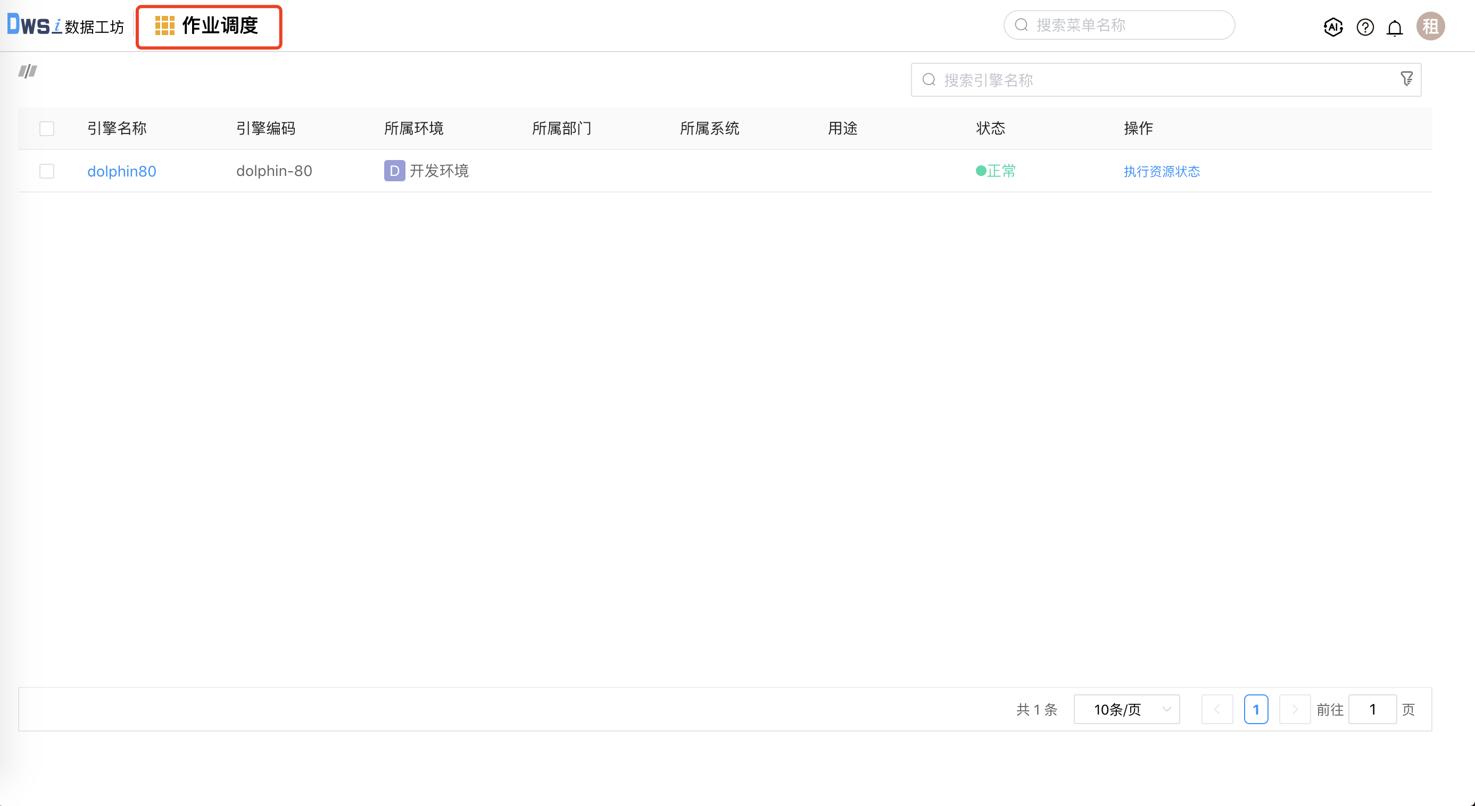Select page 1 in pagination
Screen dimensions: 1475x806
tap(1256, 709)
